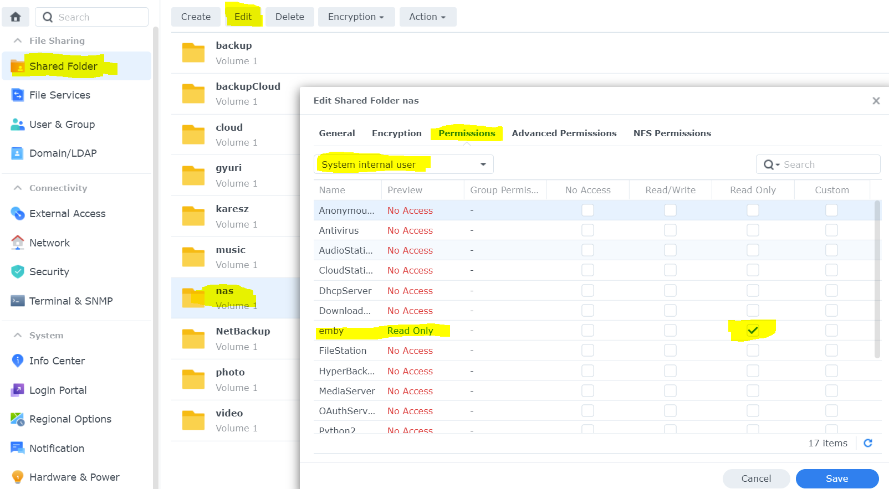This screenshot has height=489, width=889.
Task: Open search filter options in dialog
Action: 772,164
